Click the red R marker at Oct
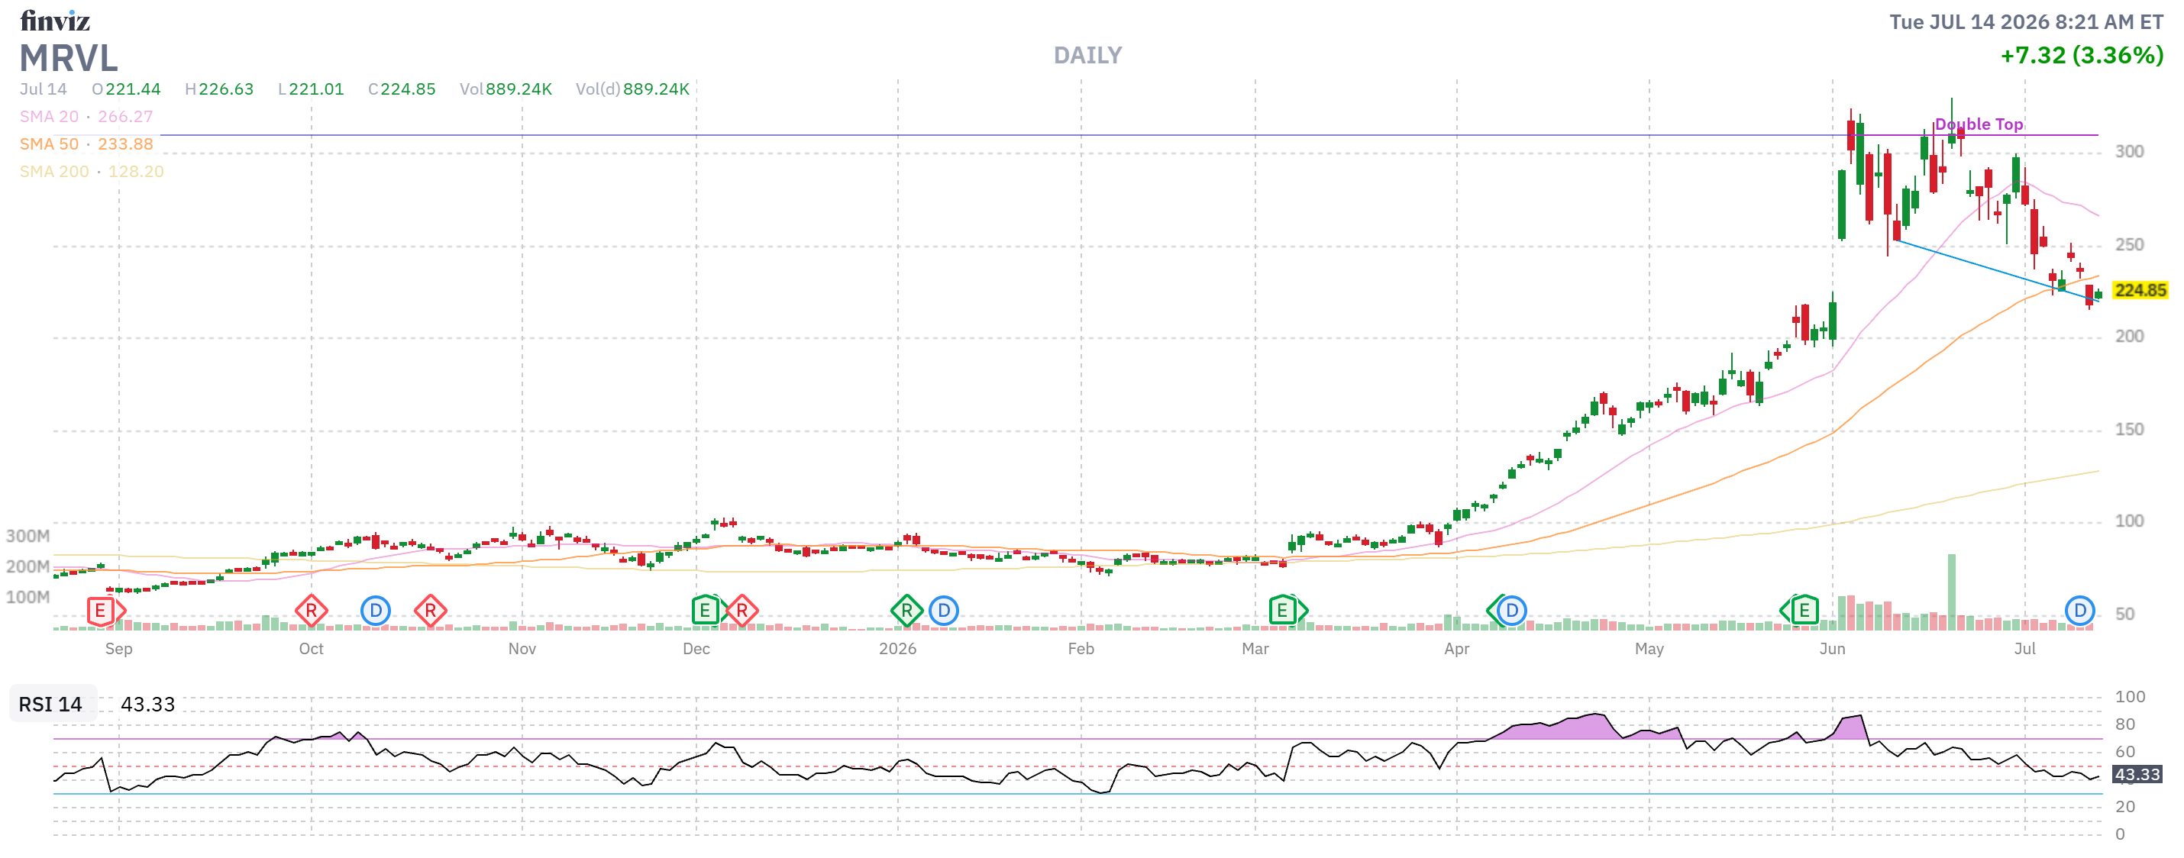The width and height of the screenshot is (2184, 858). (x=311, y=611)
